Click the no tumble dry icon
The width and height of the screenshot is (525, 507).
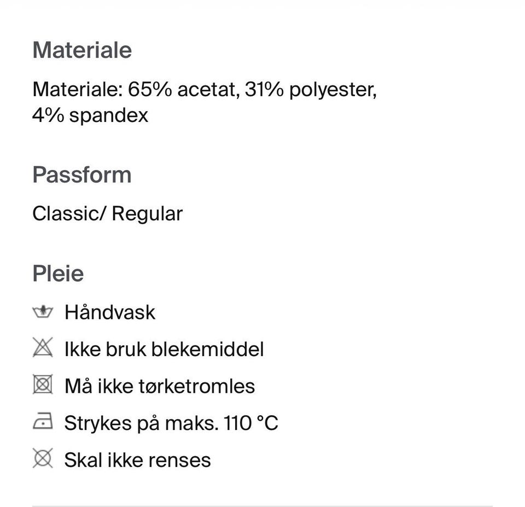[x=43, y=386]
